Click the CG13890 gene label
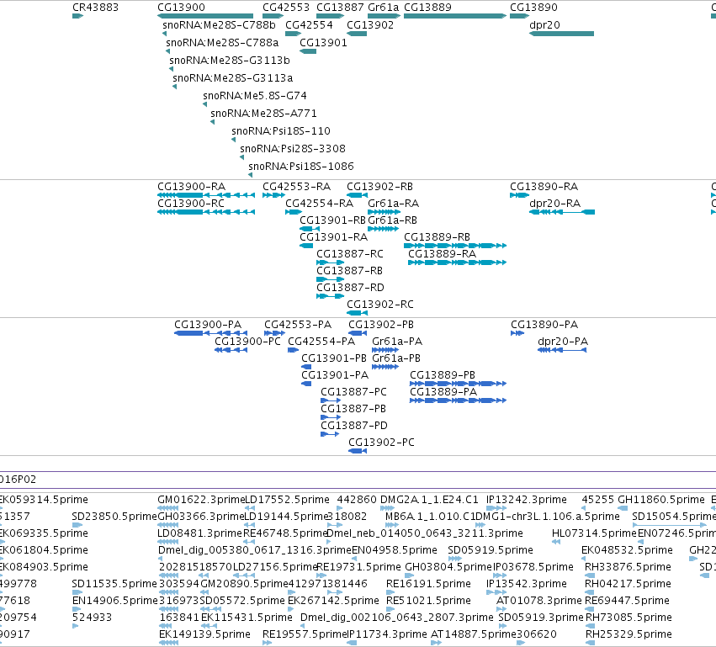Viewport: 716px width, 647px height. (533, 8)
